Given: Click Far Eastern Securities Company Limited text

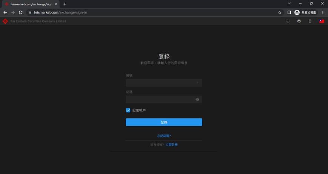Looking at the screenshot, I should click(x=38, y=21).
